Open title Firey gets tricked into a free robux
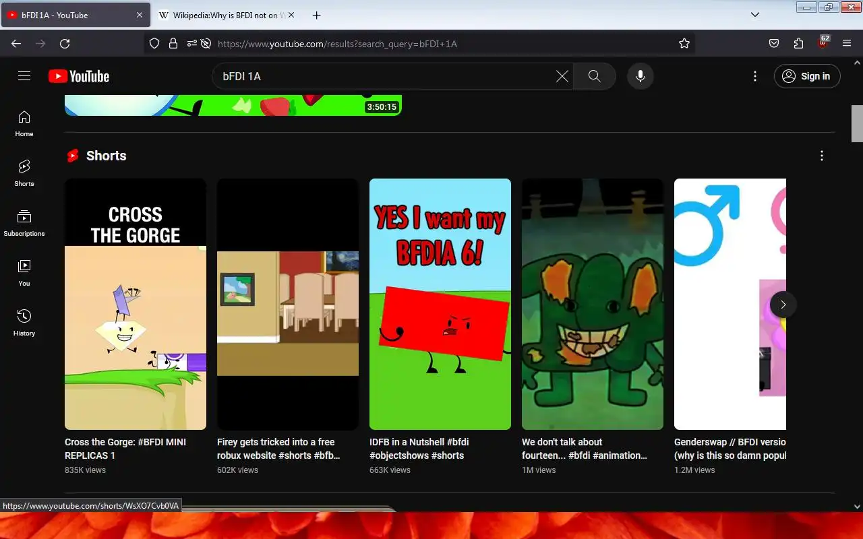Viewport: 863px width, 539px height. 278,449
